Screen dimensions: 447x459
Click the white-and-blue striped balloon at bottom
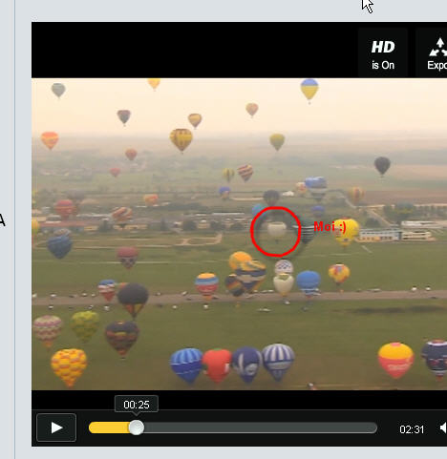[x=278, y=362]
